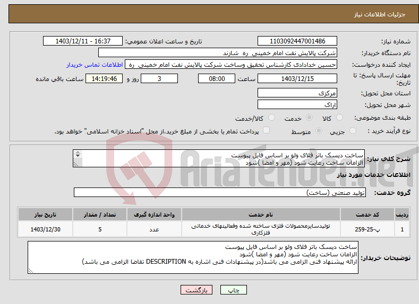
Task: Open the اطلاعات تماس خریدار link
Action: click(x=95, y=65)
